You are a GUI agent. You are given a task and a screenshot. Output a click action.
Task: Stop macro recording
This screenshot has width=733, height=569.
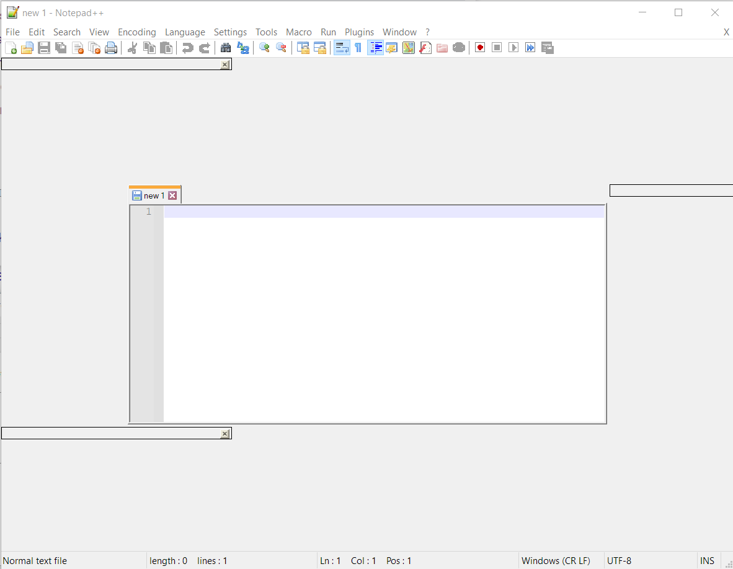tap(497, 48)
